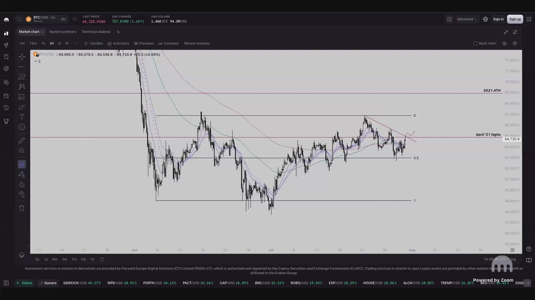Toggle lock all drawings

click(22, 184)
